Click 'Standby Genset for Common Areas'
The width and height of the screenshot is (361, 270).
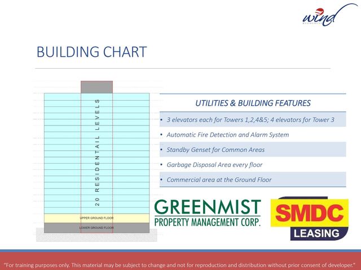tap(215, 150)
